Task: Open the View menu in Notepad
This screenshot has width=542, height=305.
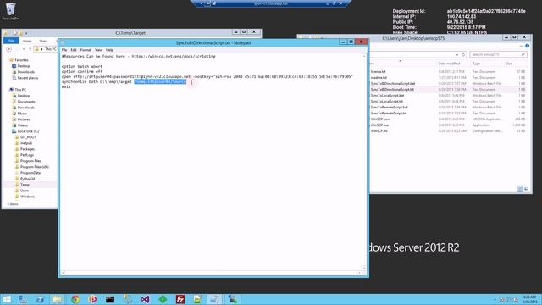Action: (x=98, y=50)
